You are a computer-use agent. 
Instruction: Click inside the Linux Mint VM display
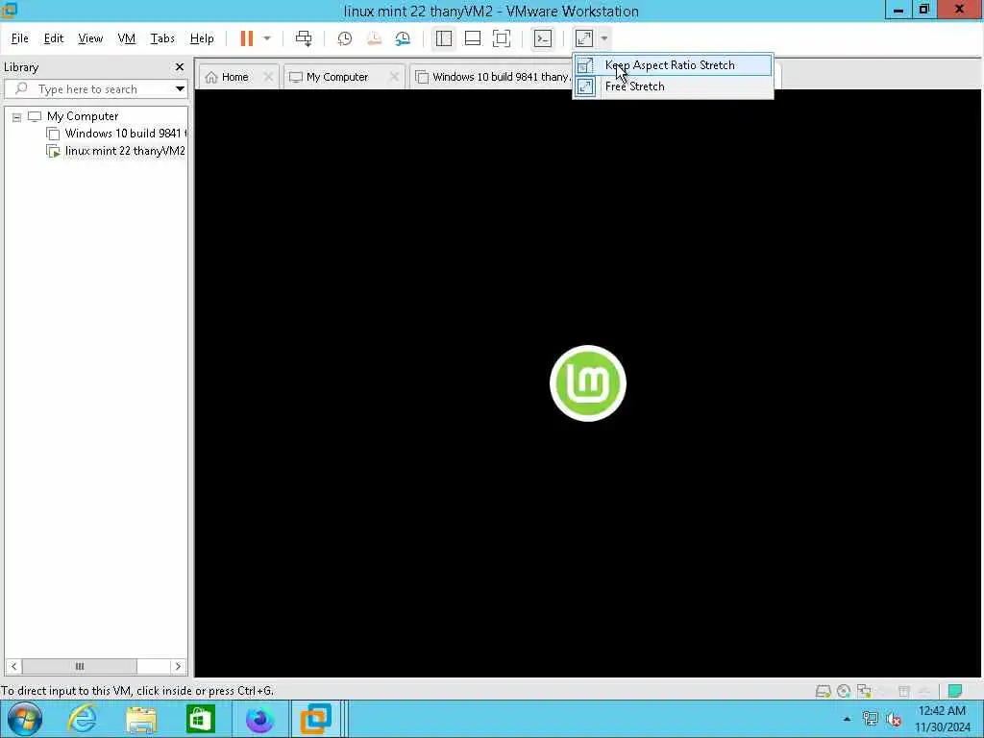click(x=588, y=382)
